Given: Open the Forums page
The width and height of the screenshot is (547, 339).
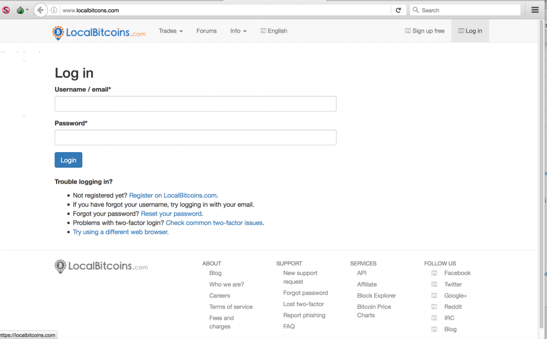Looking at the screenshot, I should click(206, 30).
